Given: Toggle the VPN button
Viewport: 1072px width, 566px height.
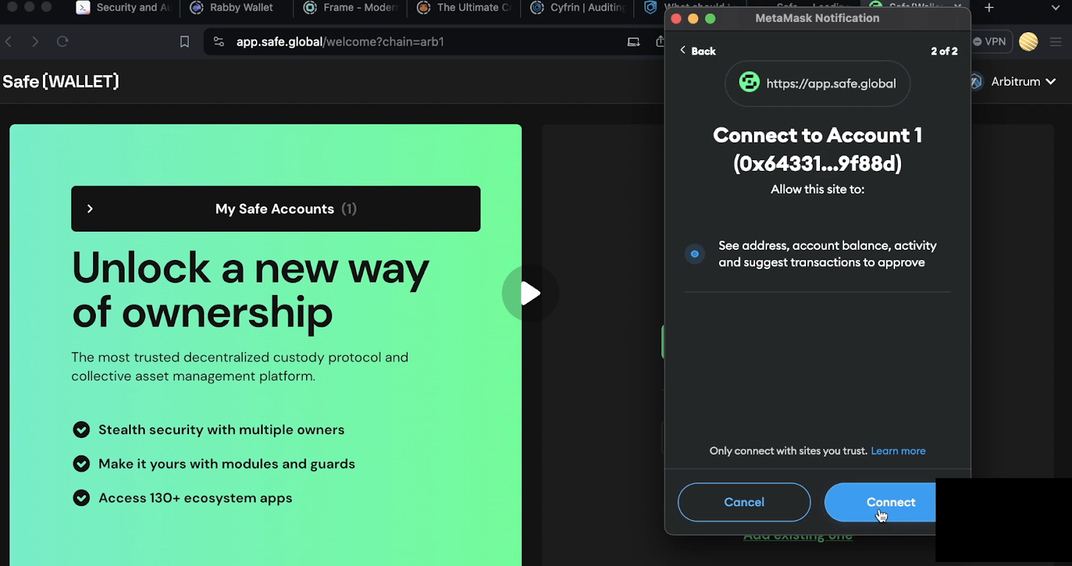Looking at the screenshot, I should (990, 42).
